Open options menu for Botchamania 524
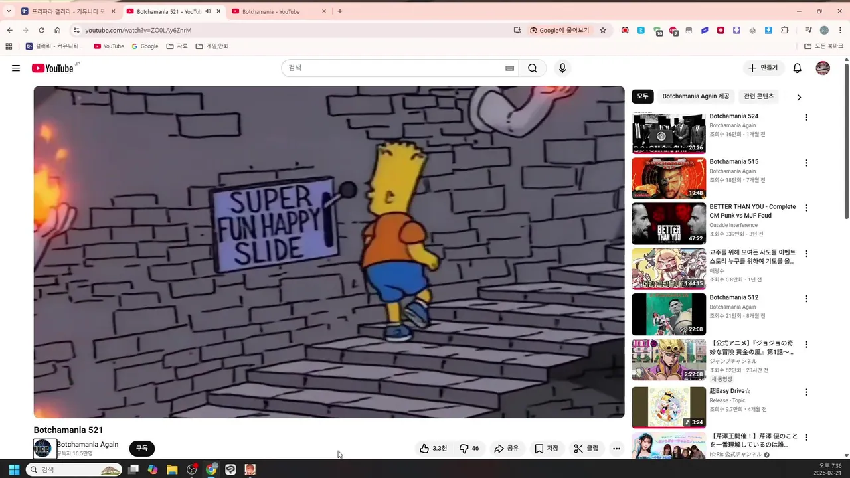 pos(806,118)
